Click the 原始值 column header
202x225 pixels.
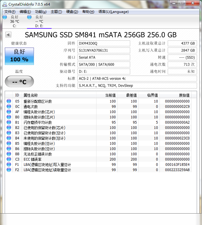click(176, 95)
